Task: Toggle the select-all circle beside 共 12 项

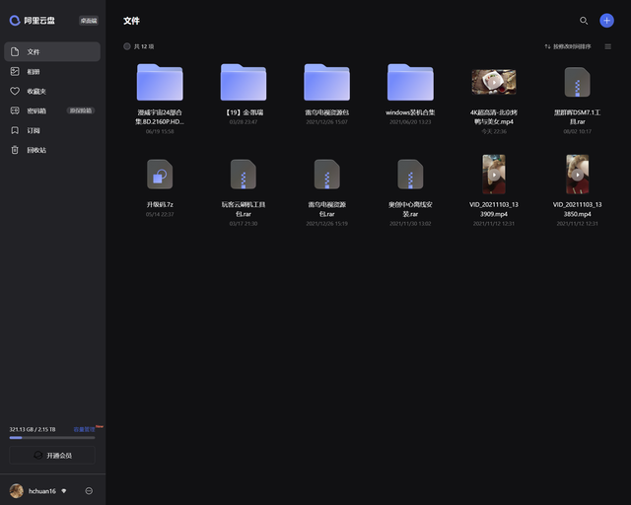Action: (127, 46)
